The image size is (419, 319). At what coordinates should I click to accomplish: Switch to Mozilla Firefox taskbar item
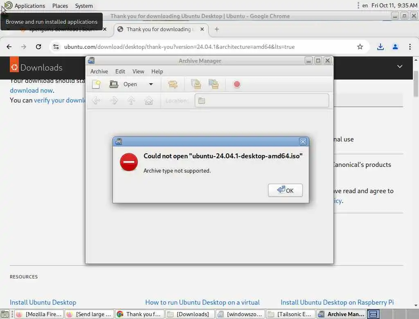(x=39, y=314)
